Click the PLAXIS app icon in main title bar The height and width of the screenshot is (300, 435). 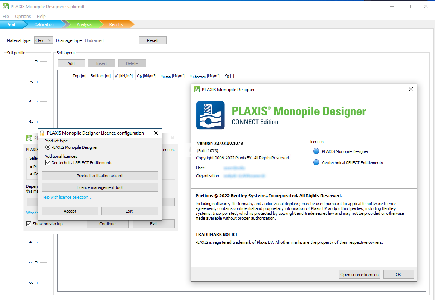[5, 6]
